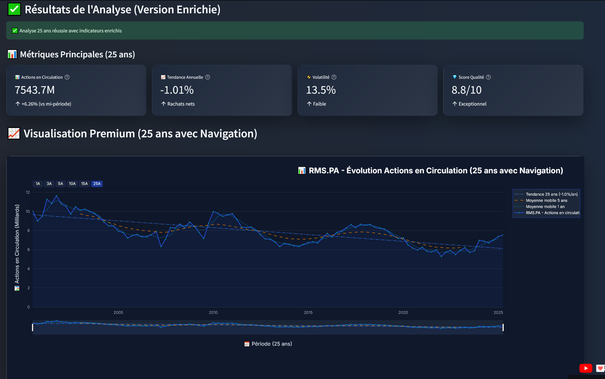Click right handle of range slider

(x=503, y=327)
